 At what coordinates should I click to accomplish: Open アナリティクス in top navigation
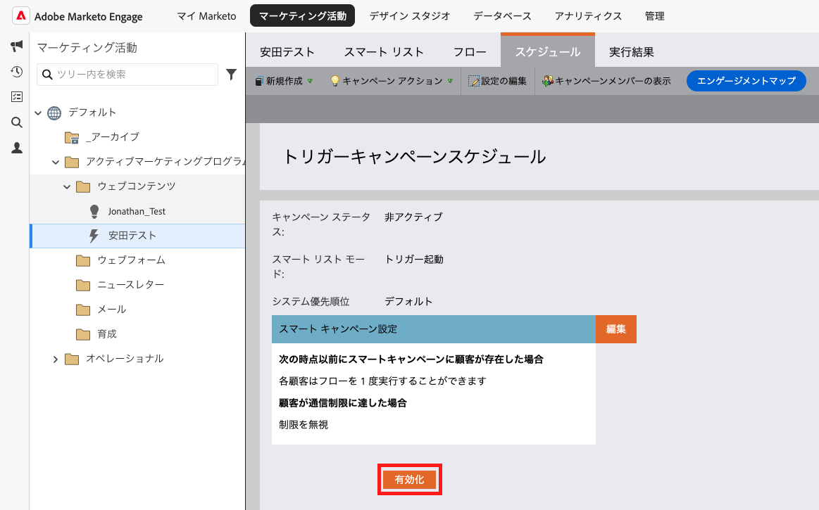(x=588, y=16)
